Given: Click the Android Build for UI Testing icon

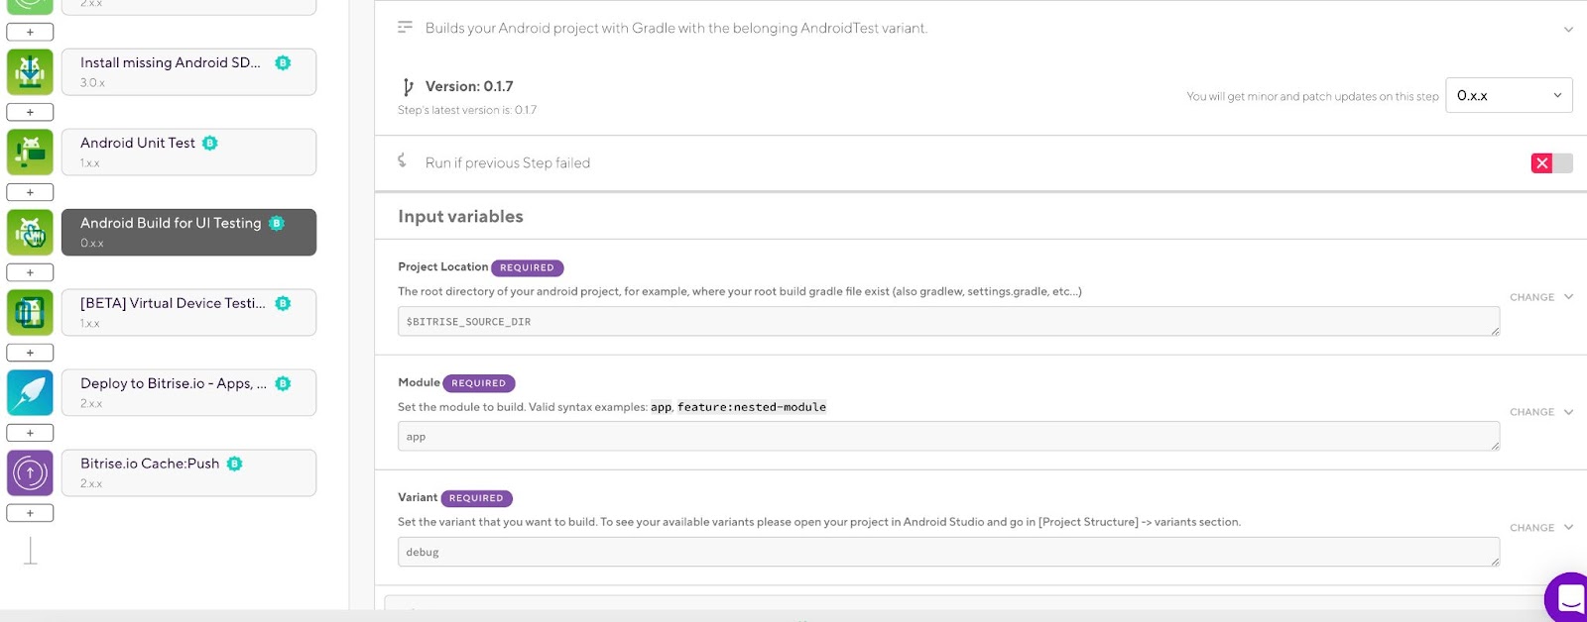Looking at the screenshot, I should (30, 232).
